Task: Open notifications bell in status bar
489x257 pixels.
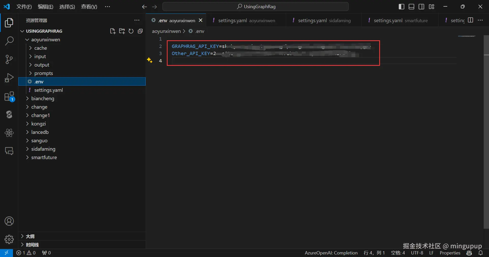Action: pos(481,253)
